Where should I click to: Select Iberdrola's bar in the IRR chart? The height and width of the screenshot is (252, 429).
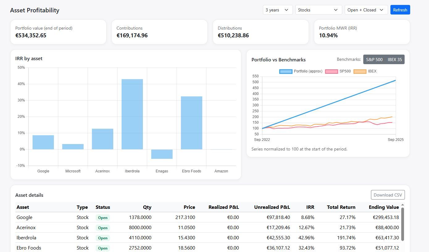[132, 114]
